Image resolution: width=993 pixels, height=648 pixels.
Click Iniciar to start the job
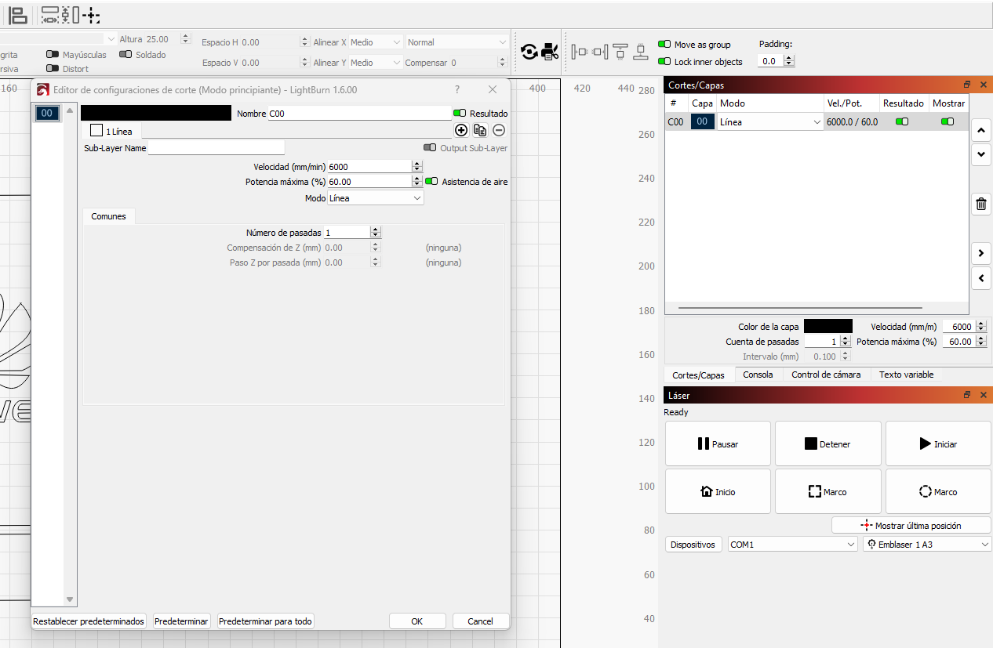[938, 443]
